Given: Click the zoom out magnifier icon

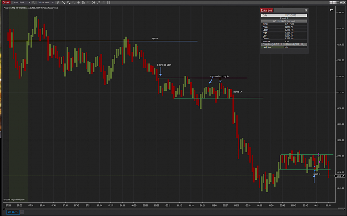Looking at the screenshot, I should (73, 2).
